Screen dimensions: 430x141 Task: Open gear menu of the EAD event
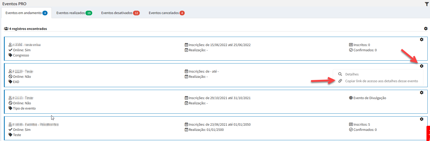pyautogui.click(x=421, y=66)
